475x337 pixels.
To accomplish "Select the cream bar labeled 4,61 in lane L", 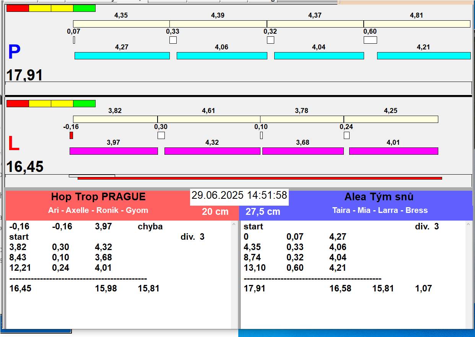I will (209, 119).
